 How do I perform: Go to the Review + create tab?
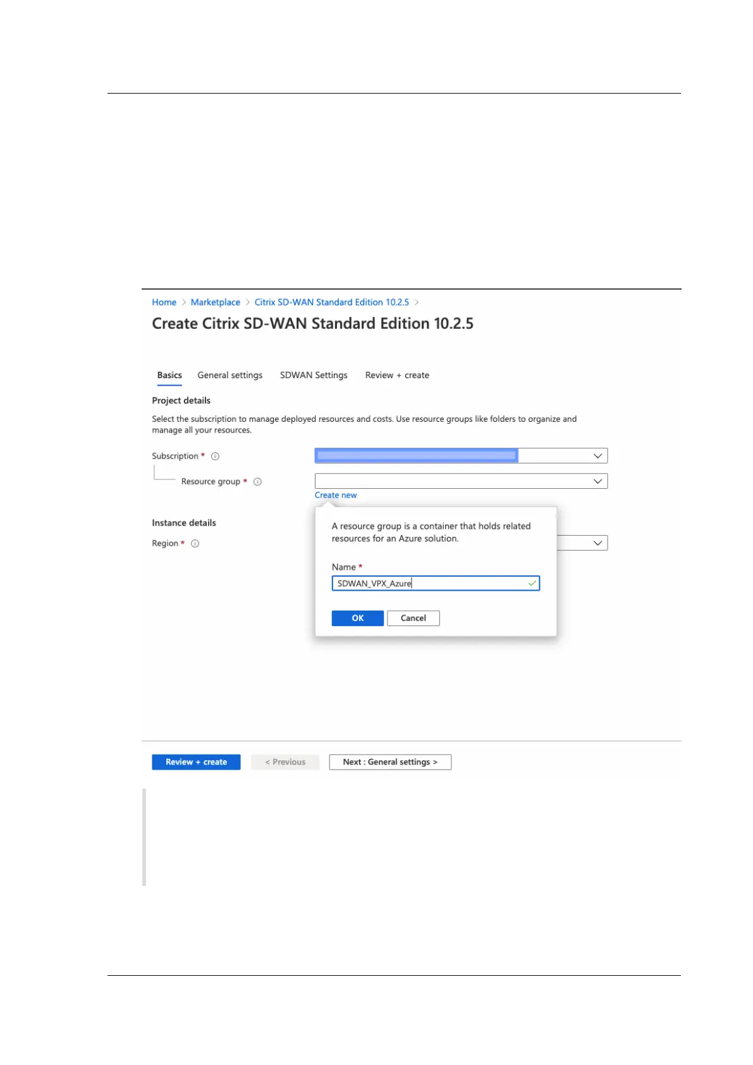397,375
